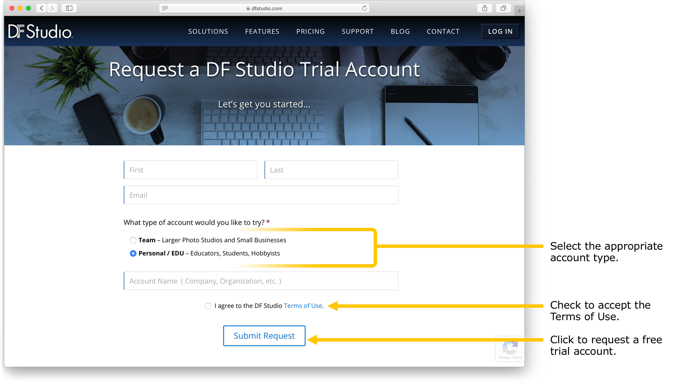This screenshot has width=677, height=383.
Task: Open the Blog page
Action: pyautogui.click(x=400, y=32)
